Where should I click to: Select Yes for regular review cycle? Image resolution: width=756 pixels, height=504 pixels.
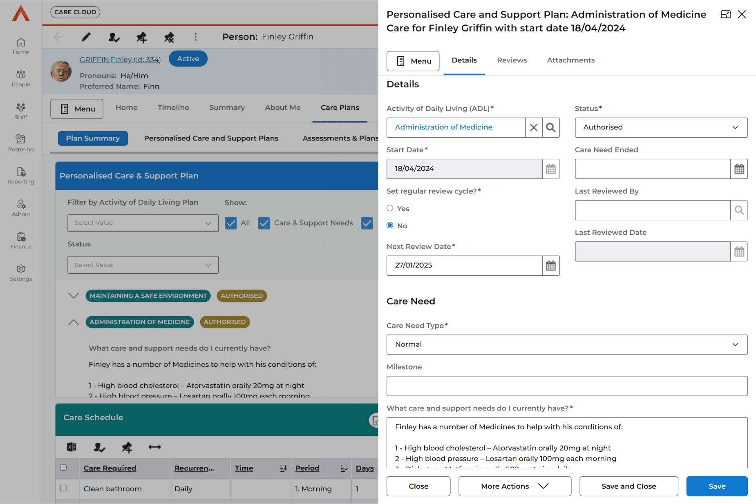(390, 208)
